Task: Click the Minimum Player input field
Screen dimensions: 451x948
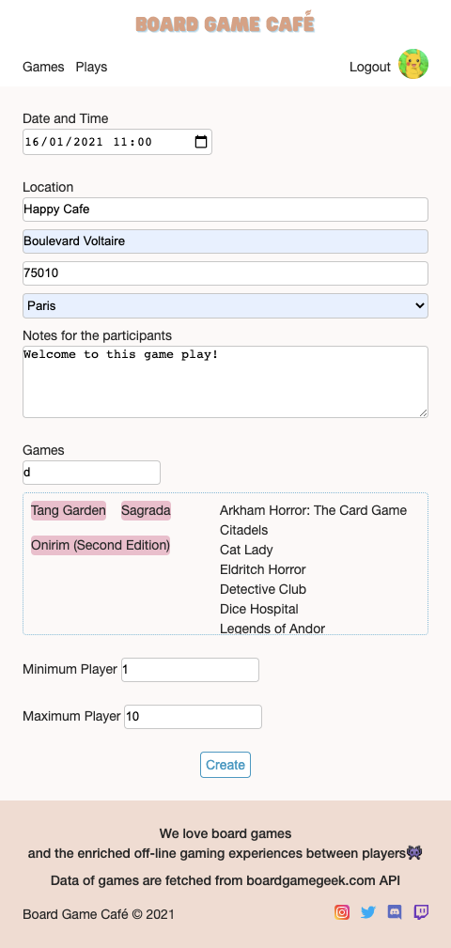Action: [x=191, y=670]
